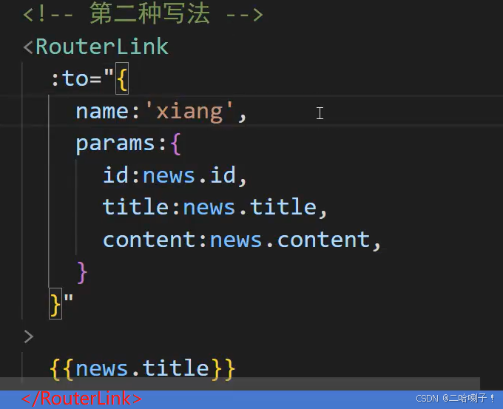Image resolution: width=503 pixels, height=409 pixels.
Task: Click the value 'news.id'
Action: pyautogui.click(x=189, y=175)
